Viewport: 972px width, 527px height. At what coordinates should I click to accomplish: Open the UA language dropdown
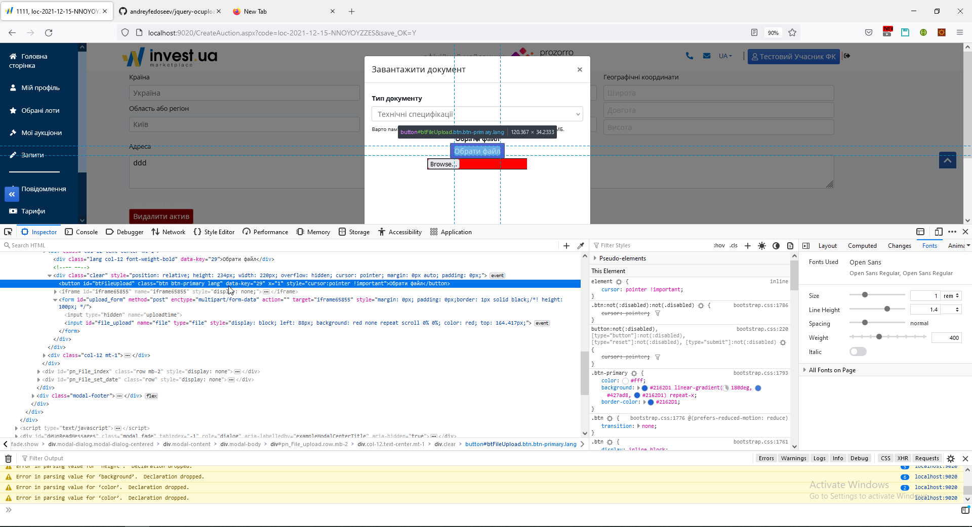pyautogui.click(x=725, y=56)
